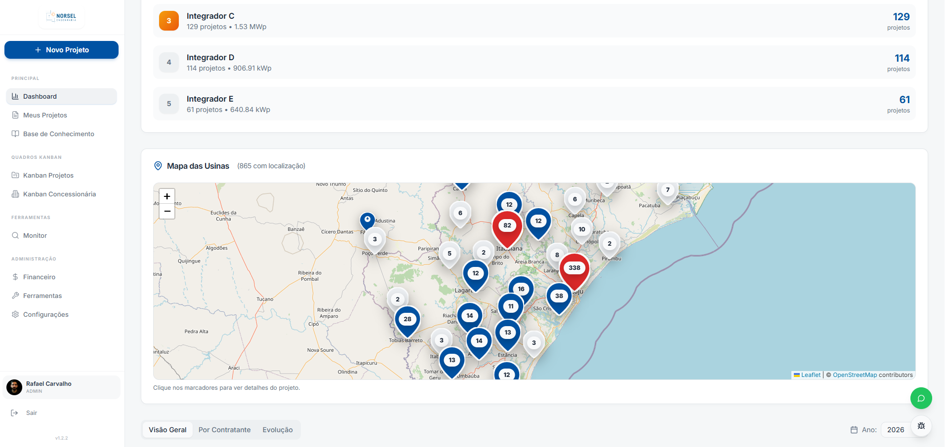Open Financeiro with the dollar icon
This screenshot has height=447, width=945.
point(15,277)
